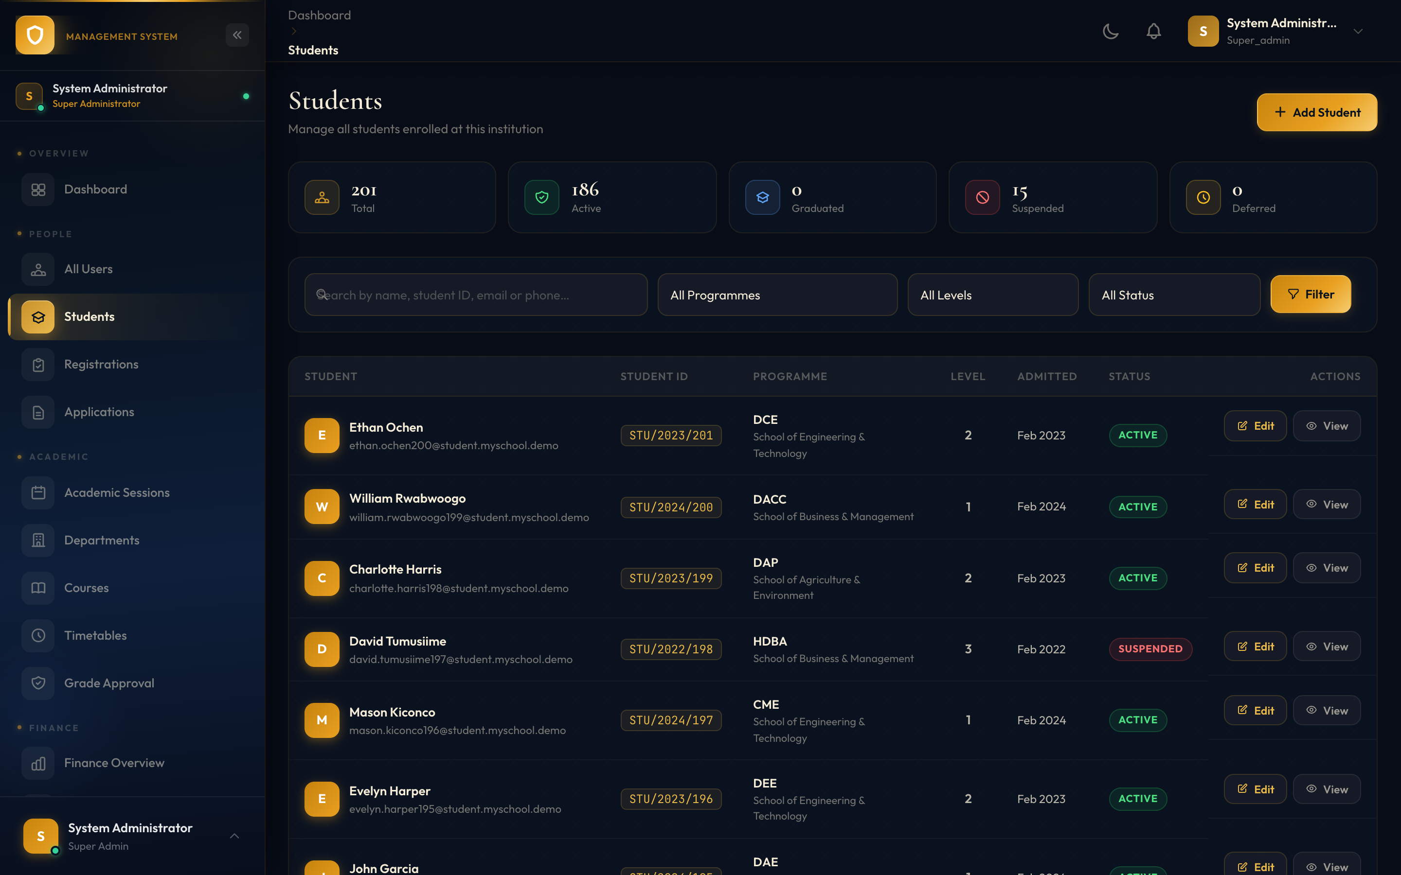
Task: Open Registrations in the sidebar
Action: (x=133, y=365)
